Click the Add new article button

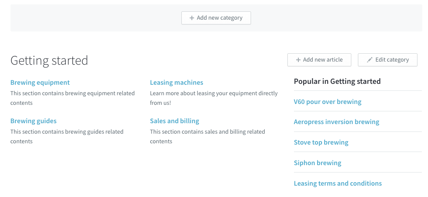(319, 60)
